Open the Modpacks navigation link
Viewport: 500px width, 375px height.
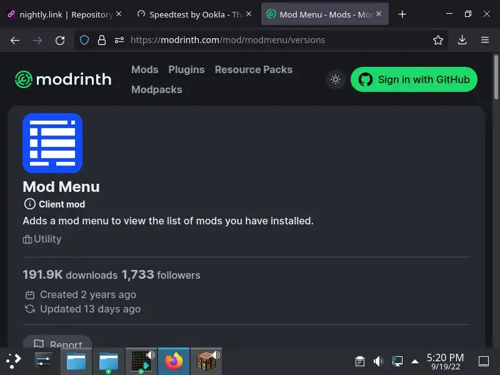(x=157, y=89)
